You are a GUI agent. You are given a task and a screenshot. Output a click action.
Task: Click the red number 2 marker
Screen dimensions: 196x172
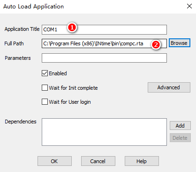coord(156,45)
